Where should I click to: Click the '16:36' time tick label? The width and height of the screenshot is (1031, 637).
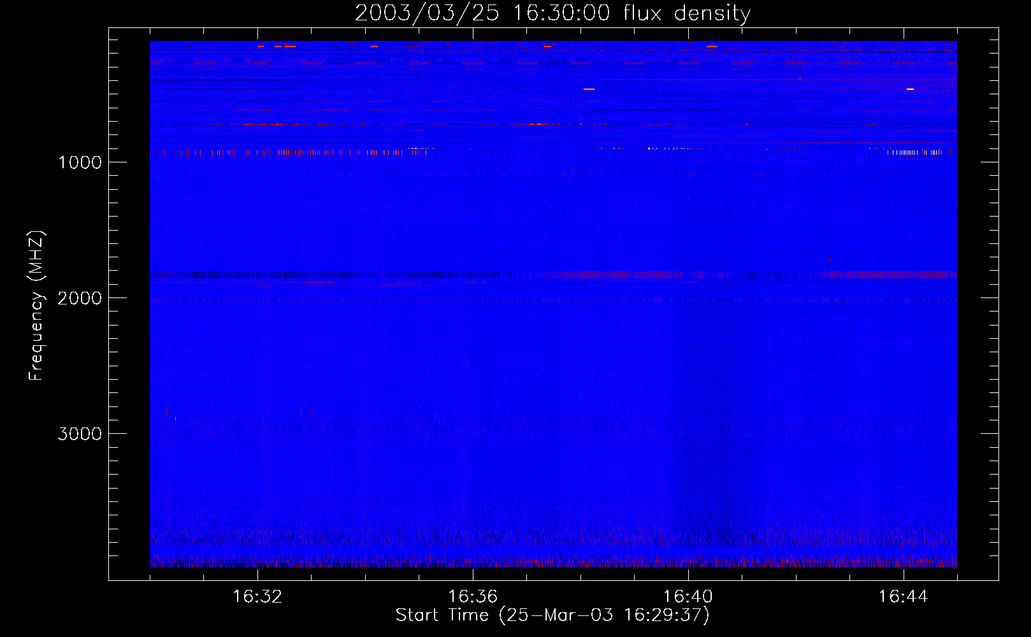[x=473, y=597]
